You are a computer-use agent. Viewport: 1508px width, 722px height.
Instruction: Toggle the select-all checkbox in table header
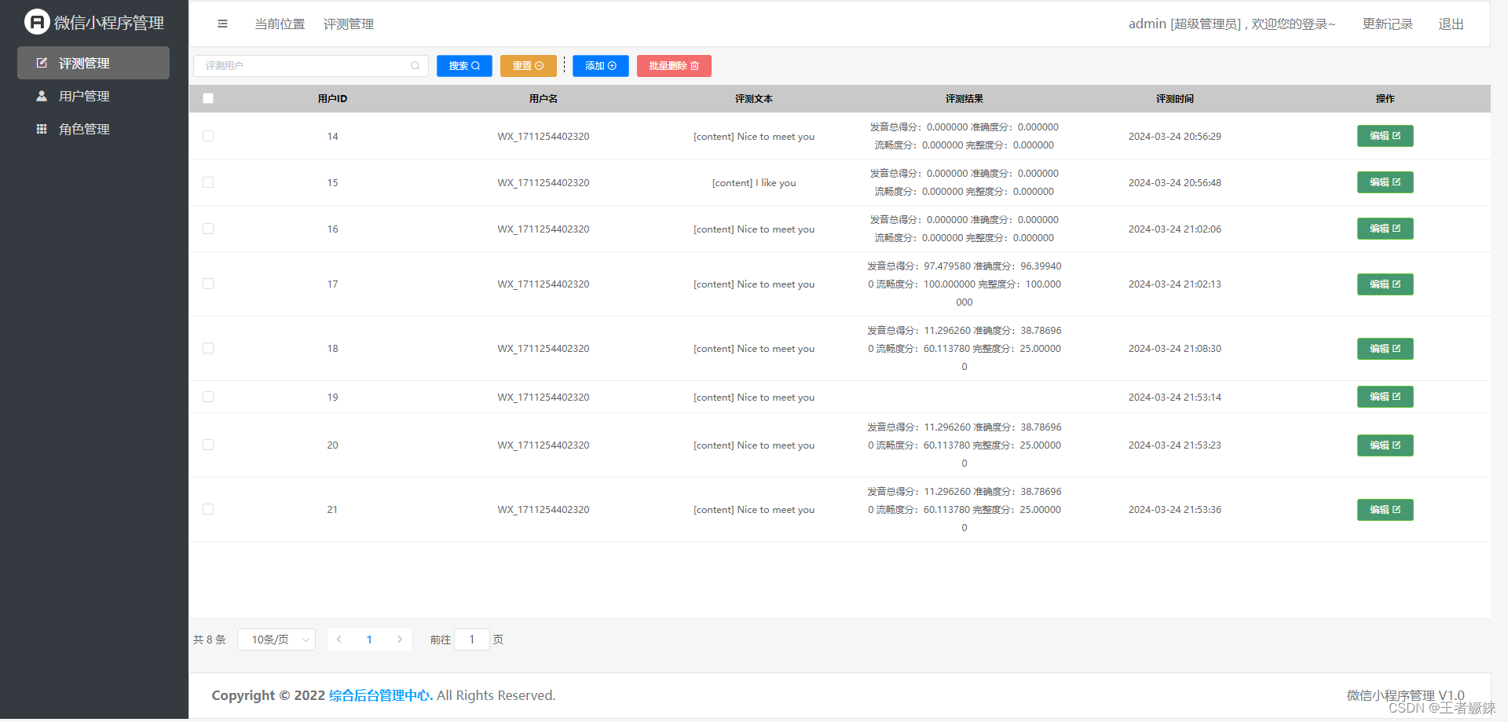[x=208, y=98]
